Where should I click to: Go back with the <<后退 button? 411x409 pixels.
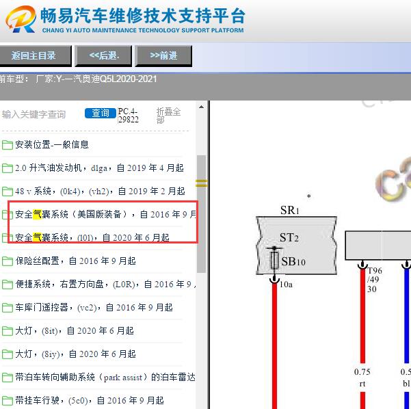coord(103,55)
